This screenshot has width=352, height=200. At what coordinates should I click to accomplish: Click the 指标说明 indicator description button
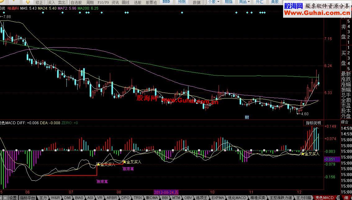[x=313, y=123]
